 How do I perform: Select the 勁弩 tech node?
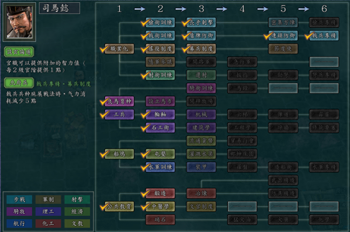(x=283, y=75)
